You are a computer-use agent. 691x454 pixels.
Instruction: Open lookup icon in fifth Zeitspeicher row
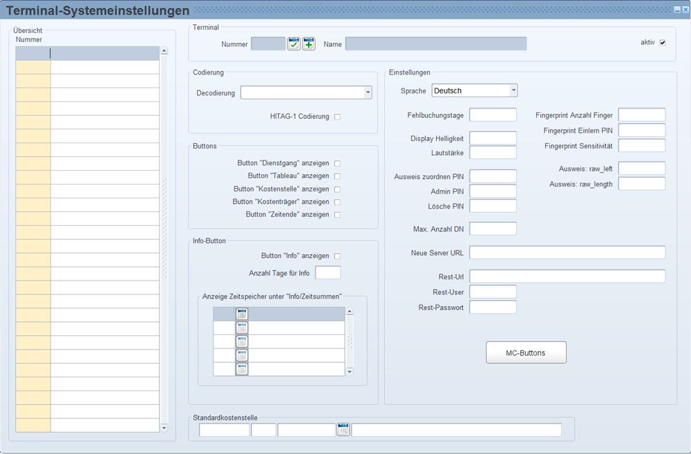(x=241, y=369)
